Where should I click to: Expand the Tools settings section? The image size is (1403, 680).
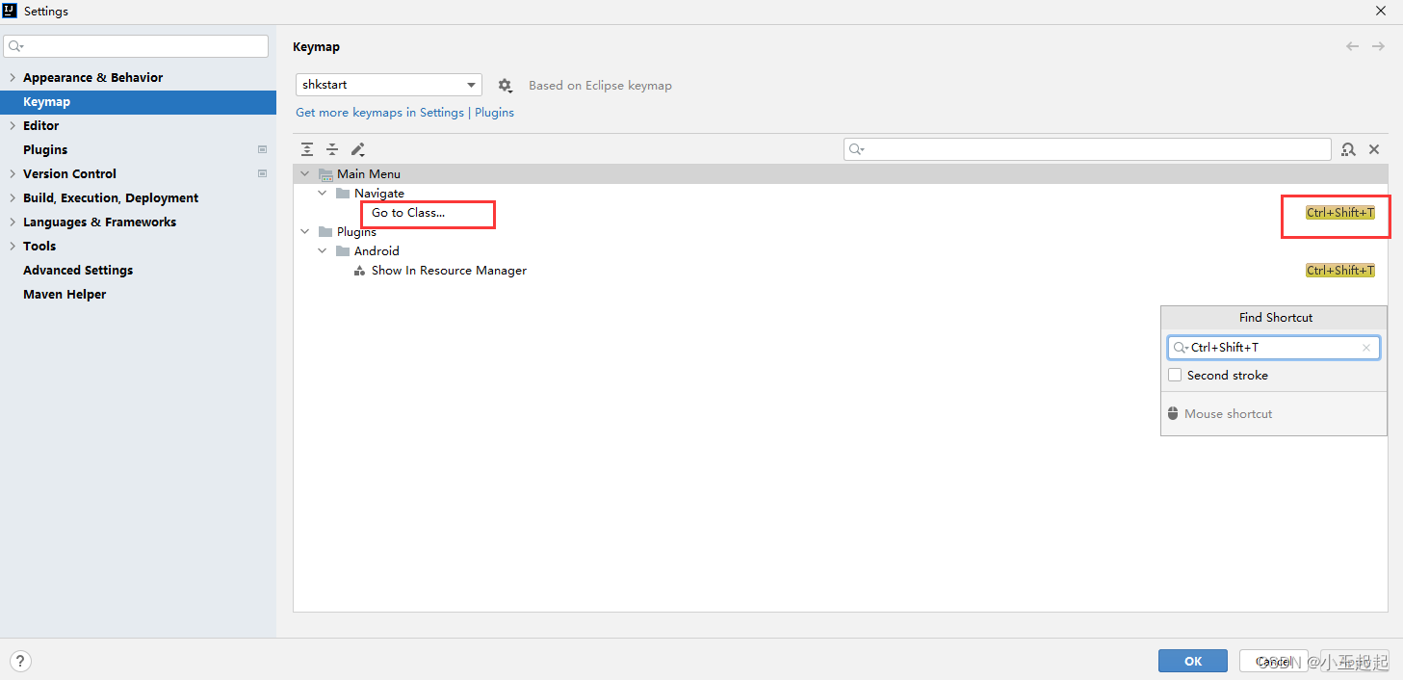[x=12, y=246]
